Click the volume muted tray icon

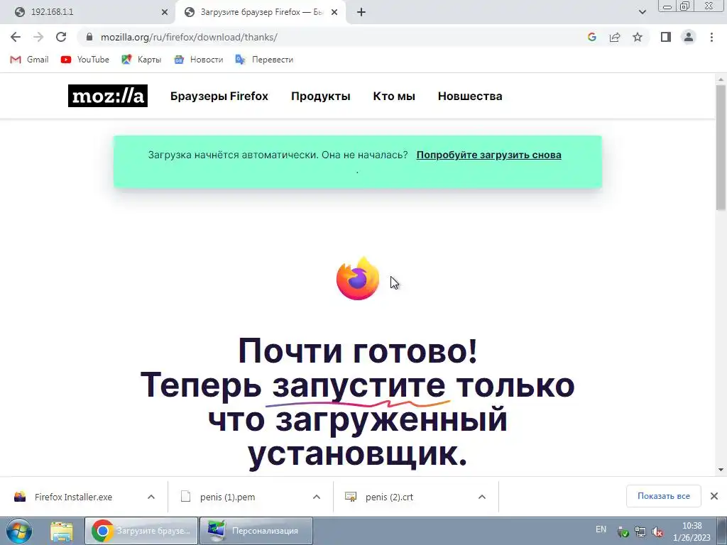657,532
